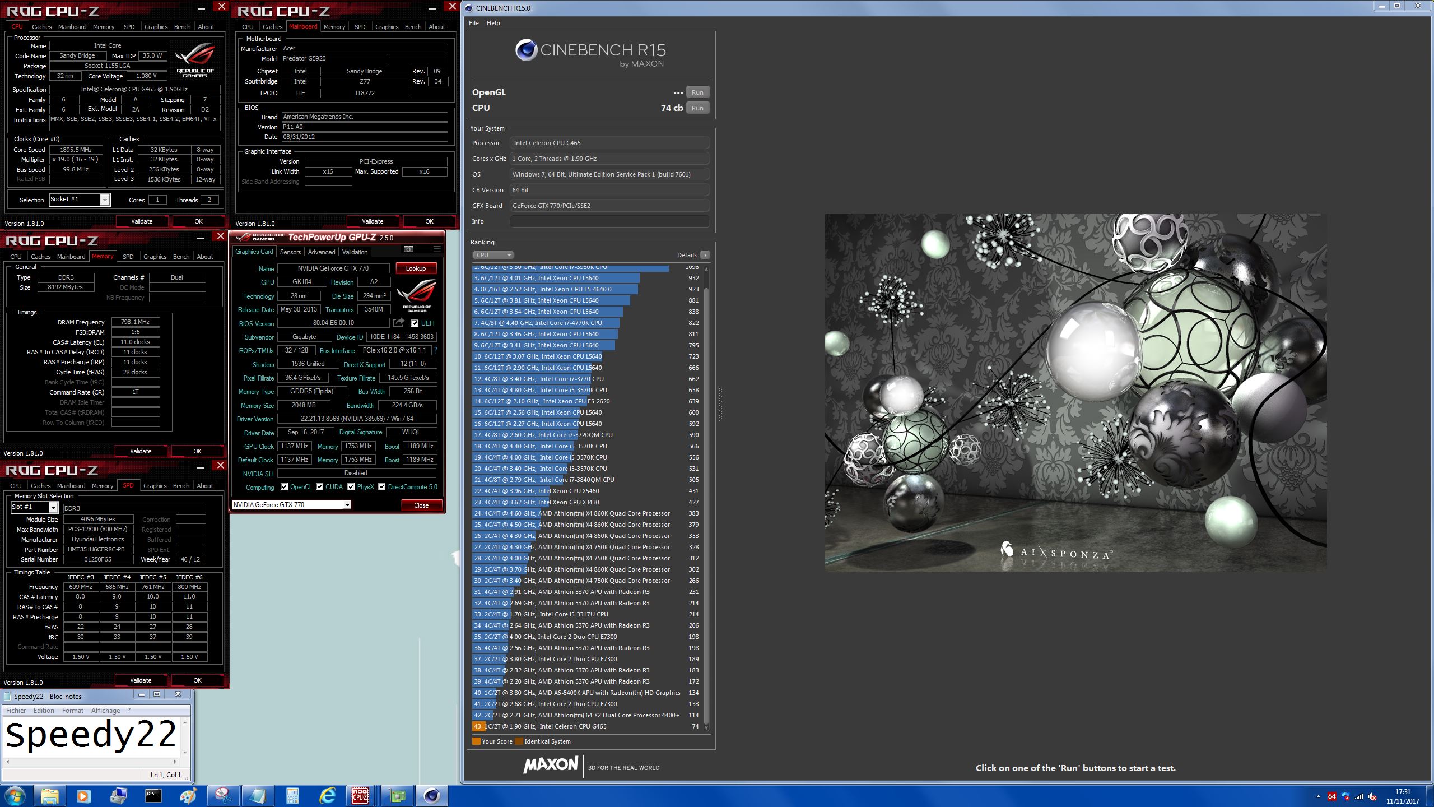Image resolution: width=1434 pixels, height=807 pixels.
Task: Click Show Desktop button at taskbar end
Action: coord(1430,796)
